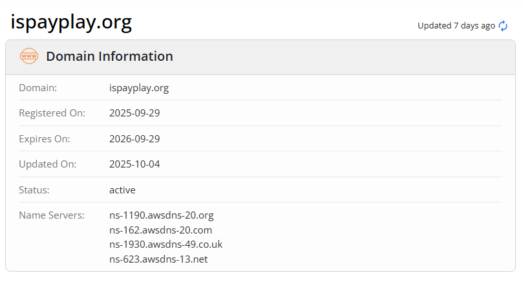Viewport: 523px width, 282px height.
Task: Click the expiry date 2026-09-29
Action: pyautogui.click(x=134, y=138)
